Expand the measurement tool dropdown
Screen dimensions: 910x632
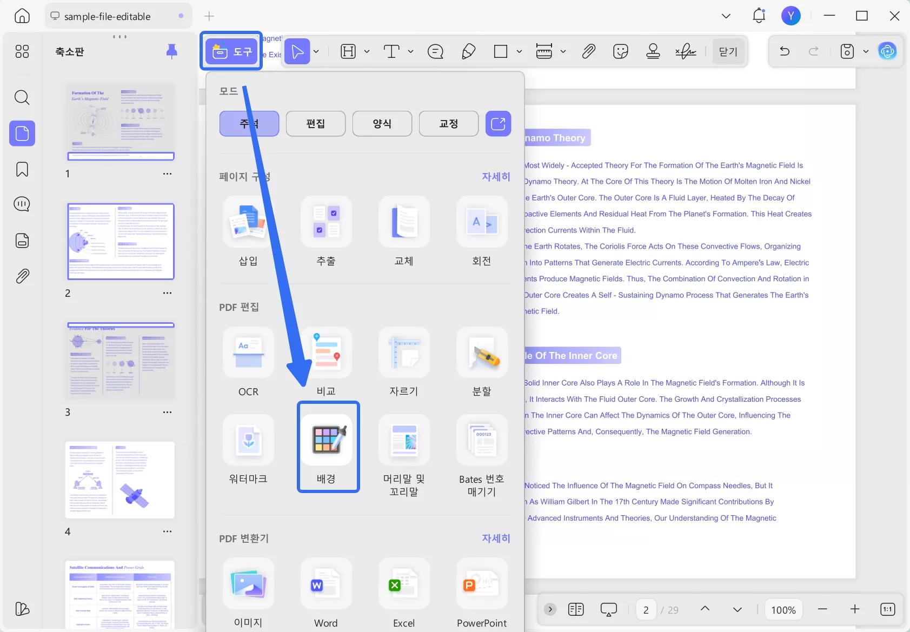(563, 51)
